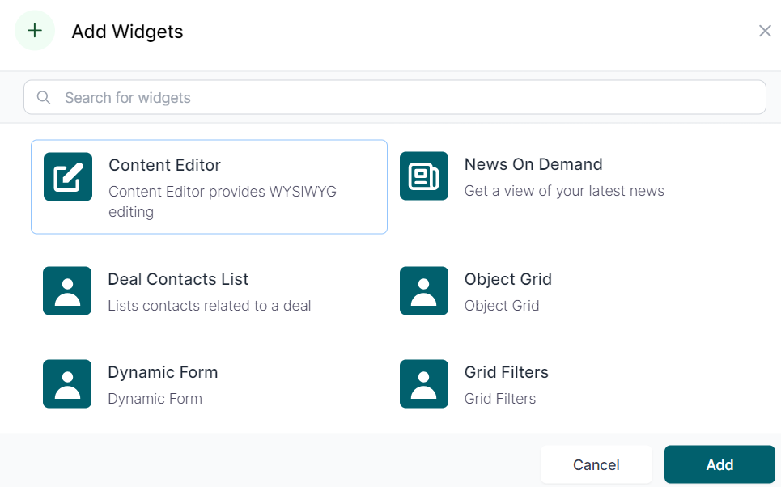
Task: Select the Deal Contacts List title
Action: pyautogui.click(x=178, y=279)
